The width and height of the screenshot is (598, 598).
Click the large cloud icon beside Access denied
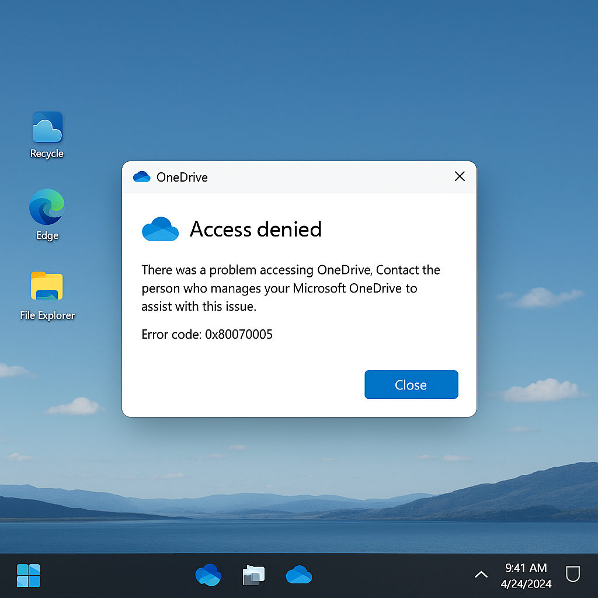[x=160, y=229]
